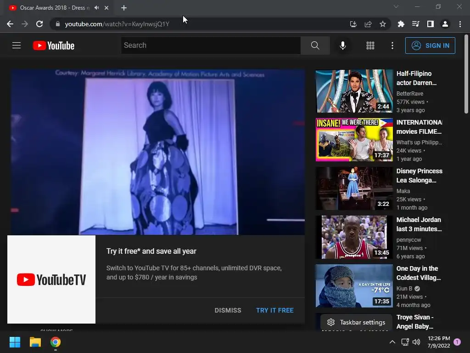The height and width of the screenshot is (353, 470).
Task: Open the Half-Filipino actor Darren video title
Action: point(416,78)
